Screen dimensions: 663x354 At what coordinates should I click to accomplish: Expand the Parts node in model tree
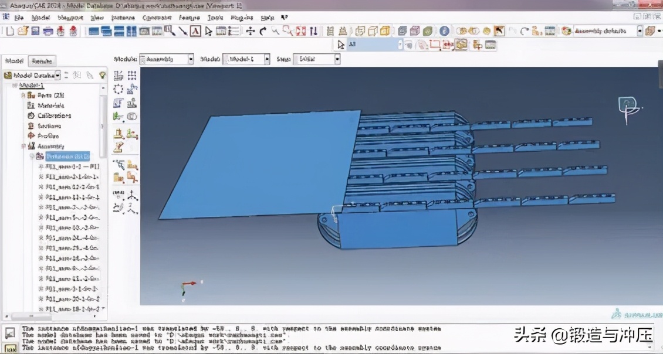pos(23,96)
